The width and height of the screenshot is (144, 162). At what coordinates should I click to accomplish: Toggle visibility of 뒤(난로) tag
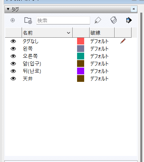click(13, 71)
